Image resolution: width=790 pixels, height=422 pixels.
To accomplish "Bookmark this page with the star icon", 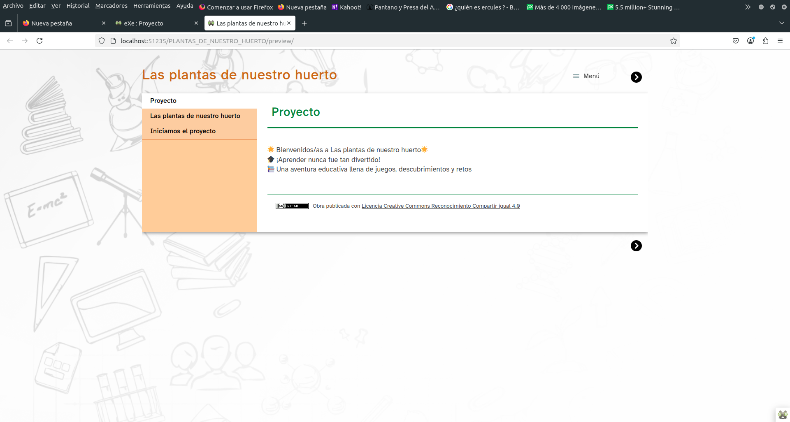I will 673,41.
